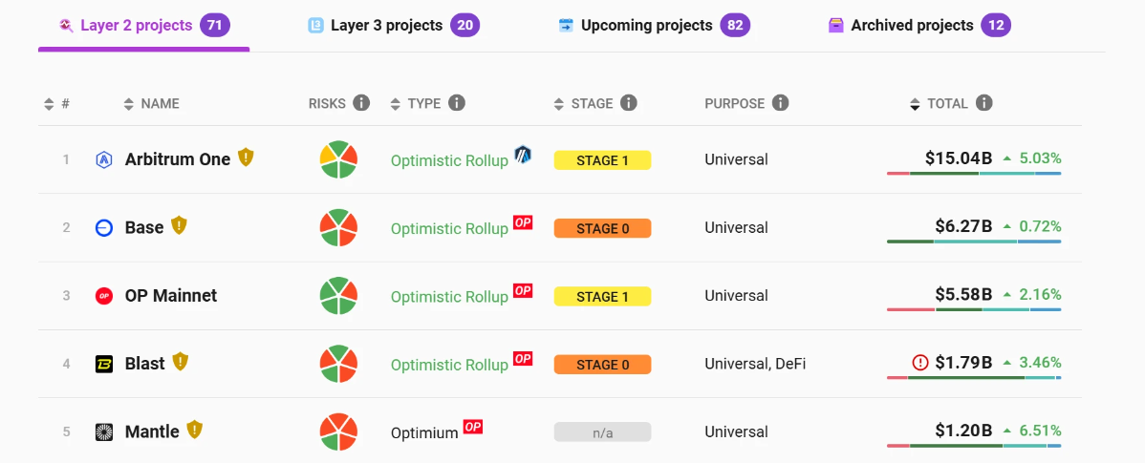This screenshot has width=1145, height=463.
Task: Click the Mantle risk pie chart
Action: pos(338,432)
